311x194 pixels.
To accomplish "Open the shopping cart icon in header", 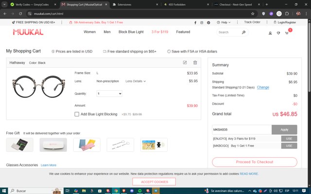I will (x=287, y=33).
